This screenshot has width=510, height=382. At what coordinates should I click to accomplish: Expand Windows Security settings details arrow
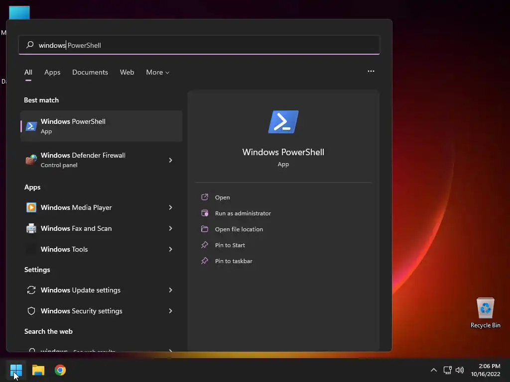click(170, 311)
